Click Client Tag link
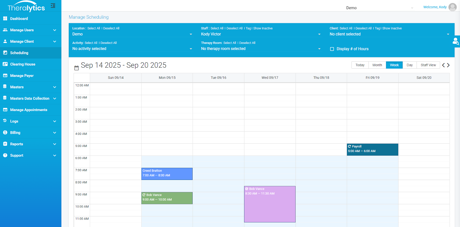 (377, 28)
